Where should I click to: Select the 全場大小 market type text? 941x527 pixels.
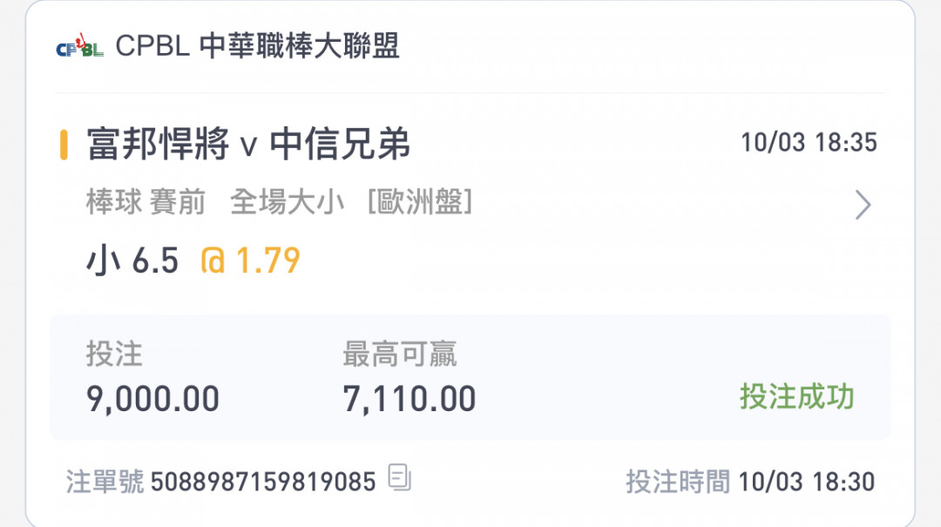[x=287, y=202]
